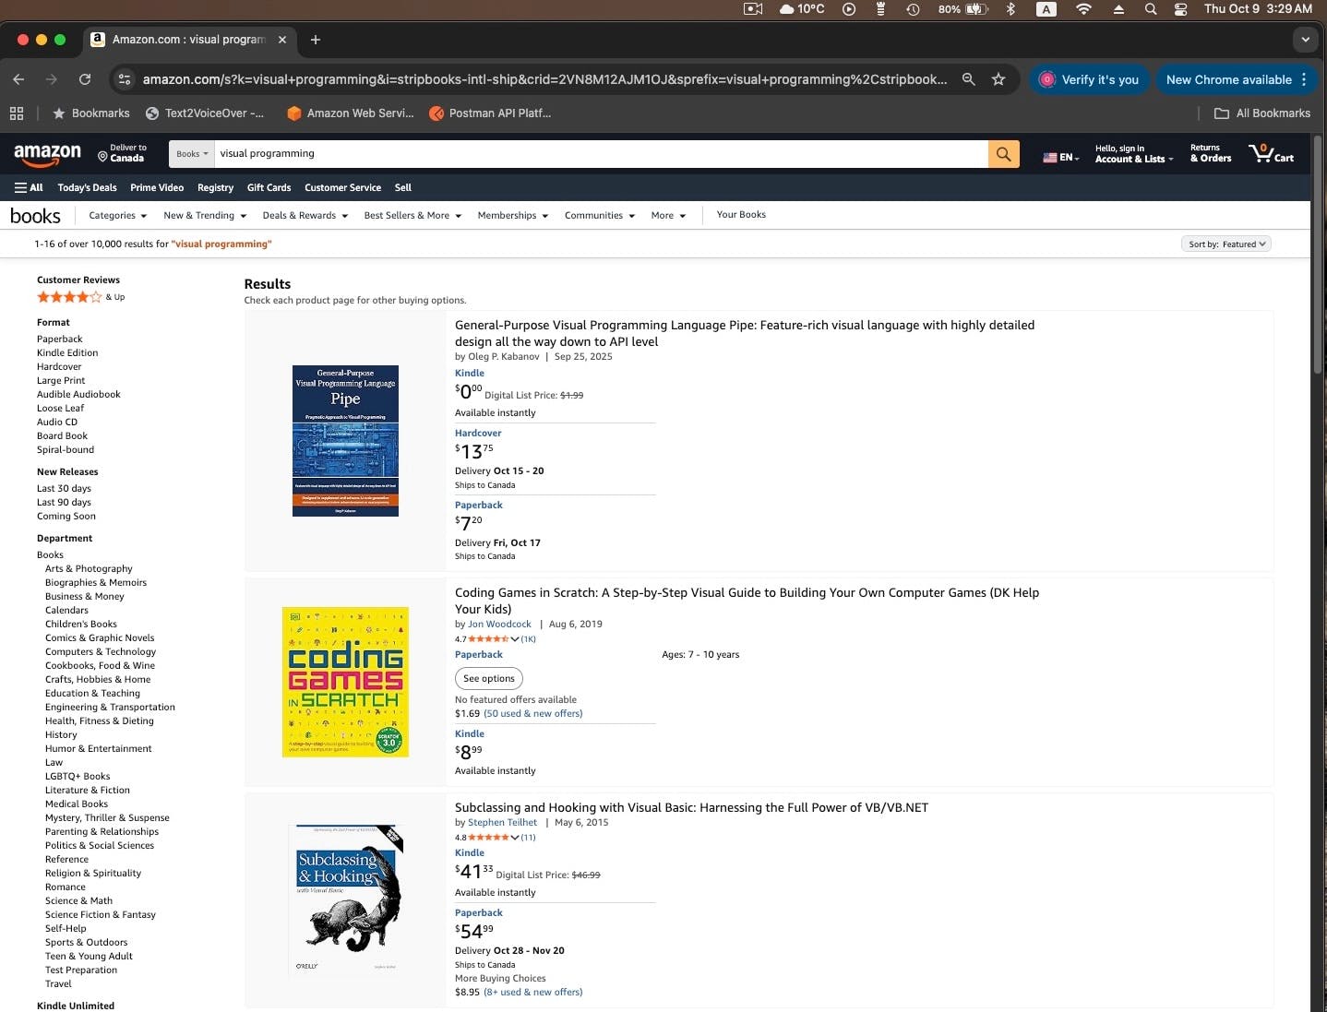Viewport: 1327px width, 1012px height.
Task: Open the Sort by Featured dropdown
Action: [x=1226, y=244]
